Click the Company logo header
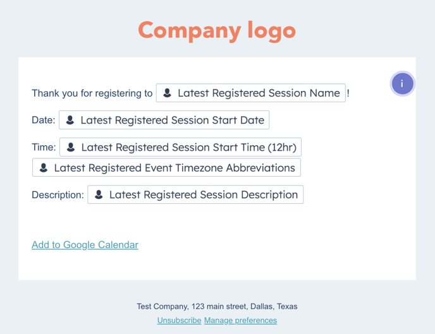435x334 pixels. coord(217,30)
